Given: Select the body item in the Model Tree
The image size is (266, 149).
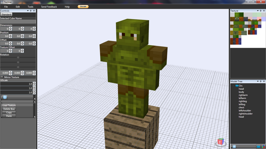Looking at the screenshot, I should pyautogui.click(x=241, y=92).
